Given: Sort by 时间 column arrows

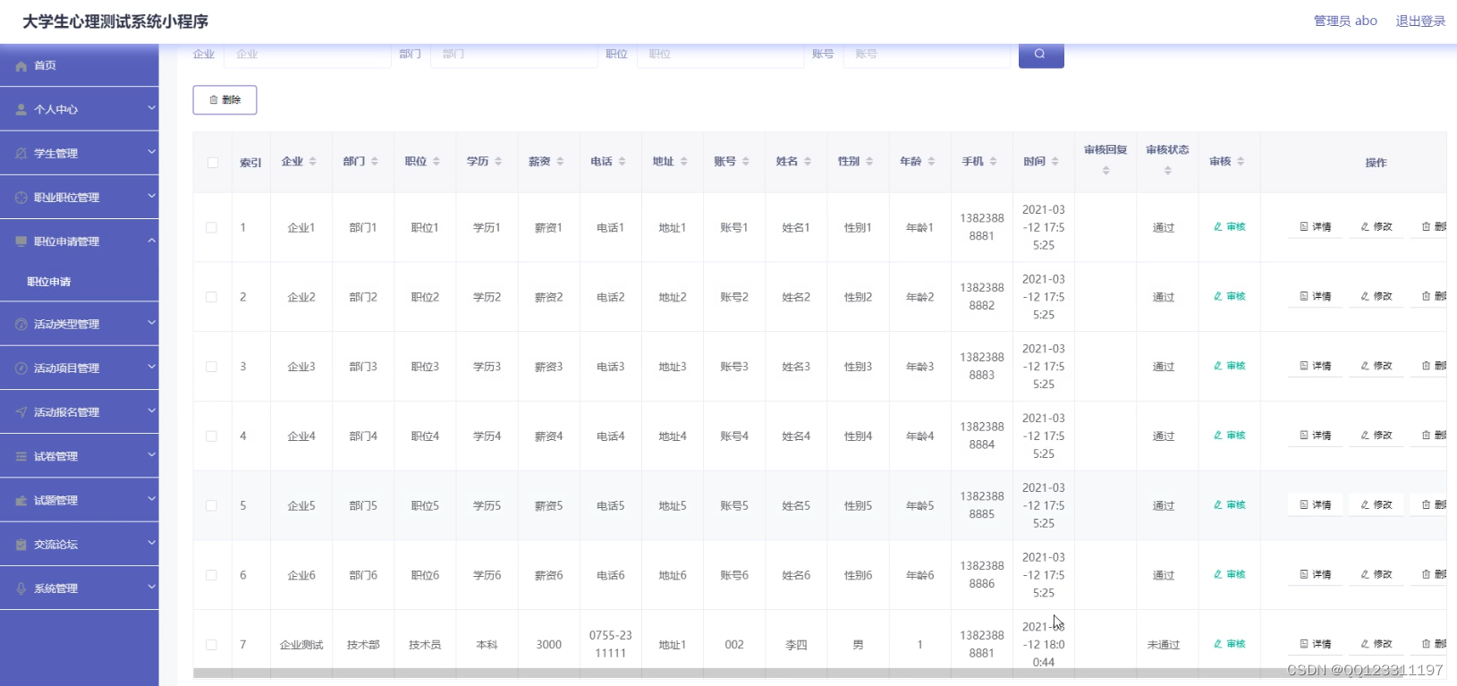Looking at the screenshot, I should click(x=1055, y=162).
